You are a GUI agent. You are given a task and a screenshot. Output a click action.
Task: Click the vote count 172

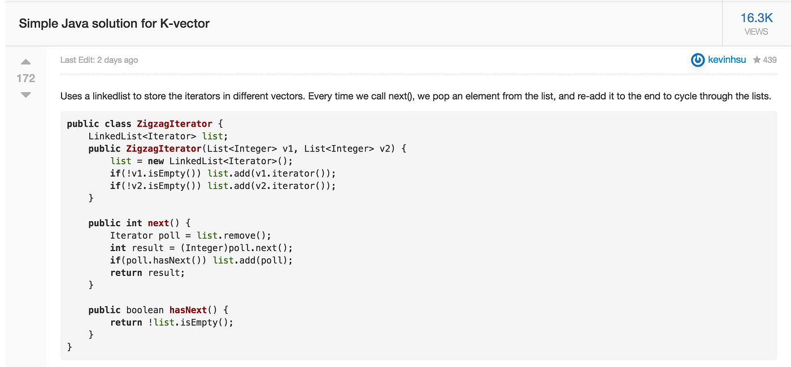pos(25,78)
